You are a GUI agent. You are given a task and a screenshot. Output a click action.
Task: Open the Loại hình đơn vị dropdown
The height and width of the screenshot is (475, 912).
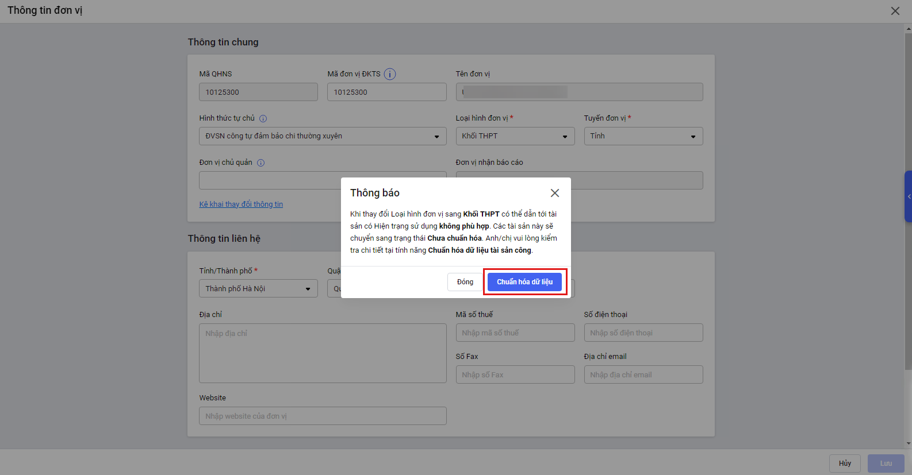(x=515, y=136)
